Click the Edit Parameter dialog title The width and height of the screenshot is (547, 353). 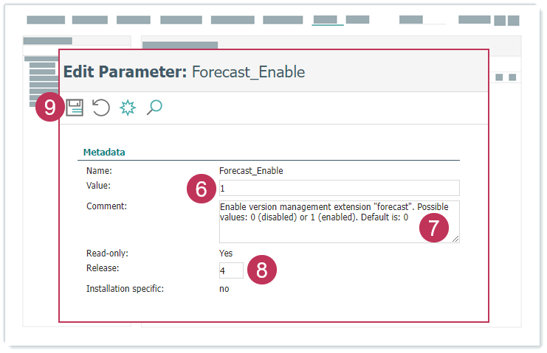[184, 71]
